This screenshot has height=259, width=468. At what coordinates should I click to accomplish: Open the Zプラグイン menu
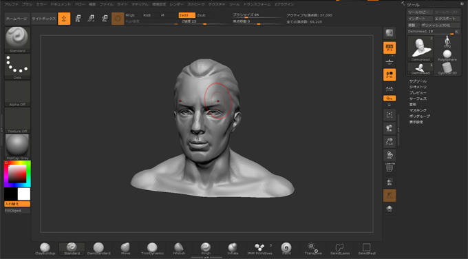coord(284,5)
